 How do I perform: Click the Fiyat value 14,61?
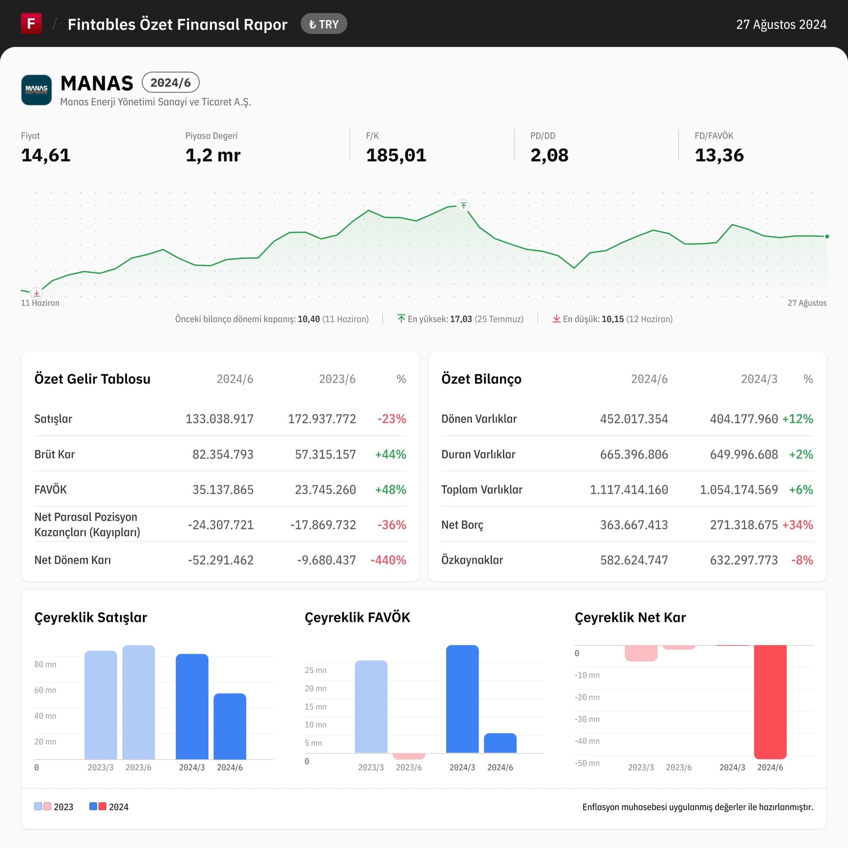46,155
